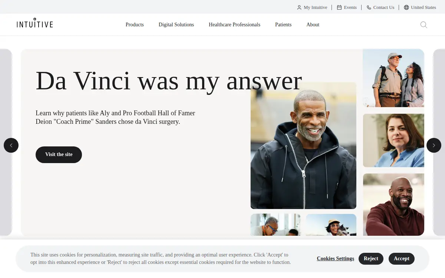Reject non-essential cookies
The image size is (445, 278).
tap(371, 259)
